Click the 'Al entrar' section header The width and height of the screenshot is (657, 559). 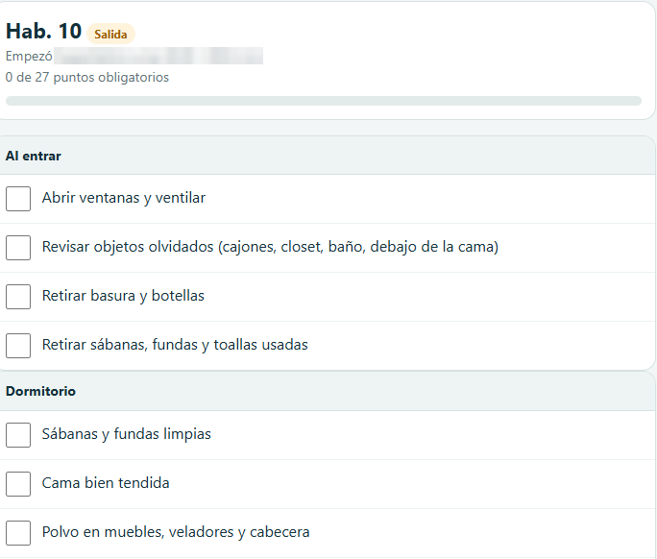click(x=328, y=156)
